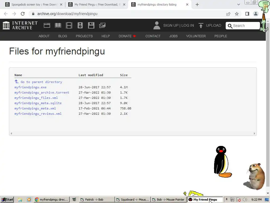Open the VOLUNTEER menu item
Viewport: 270px width, 203px height.
click(196, 36)
